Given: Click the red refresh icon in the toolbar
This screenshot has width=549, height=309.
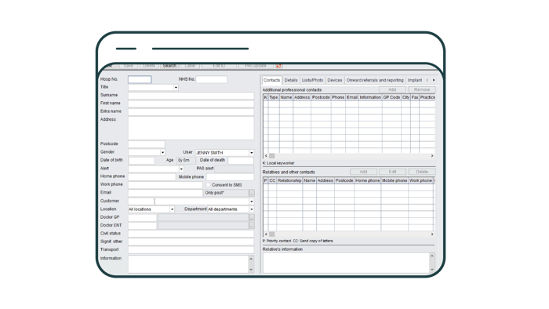Looking at the screenshot, I should pos(278,66).
